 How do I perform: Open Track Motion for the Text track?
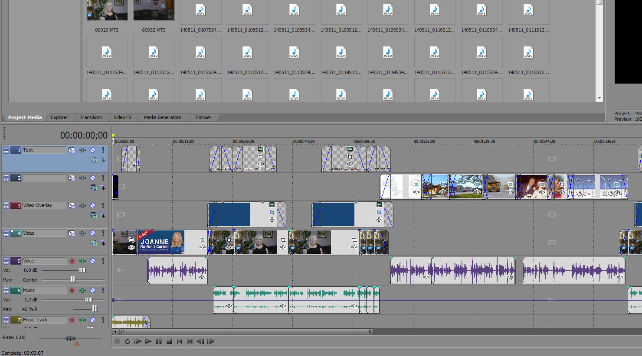(x=72, y=150)
